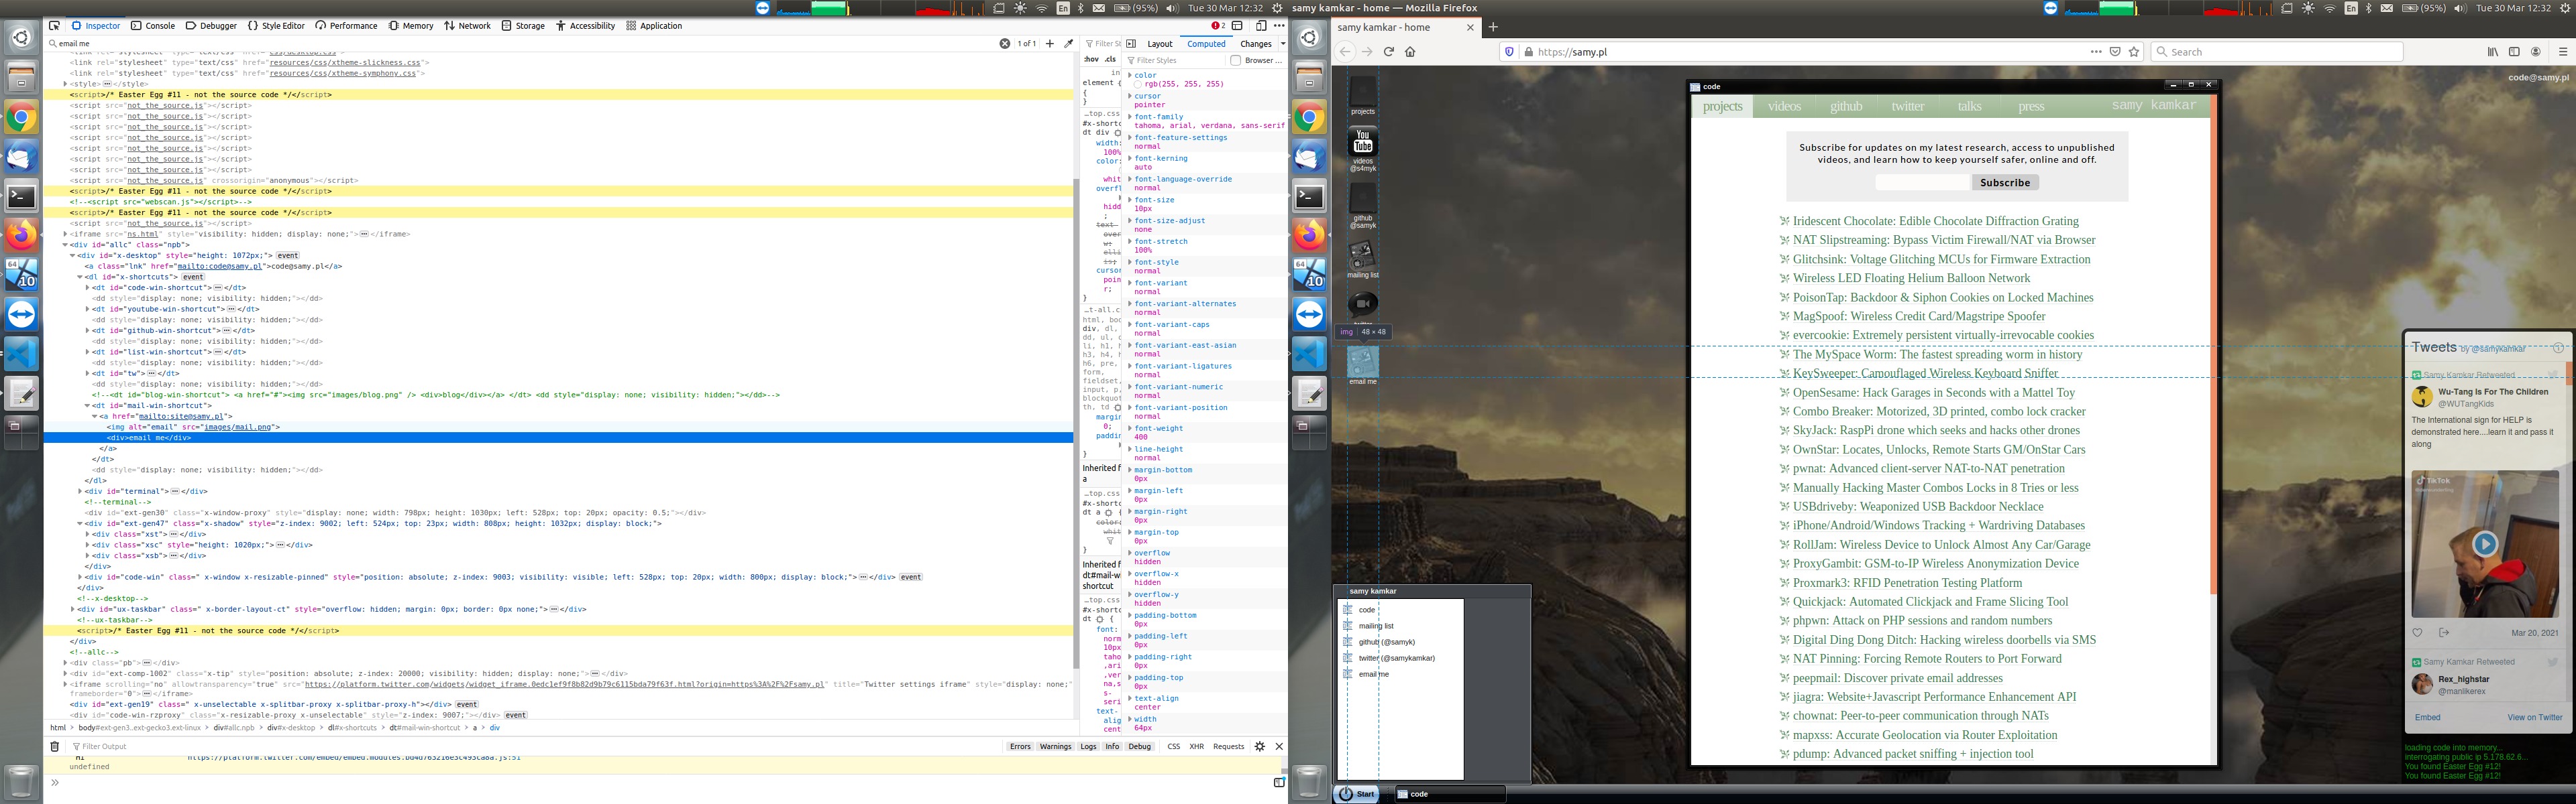Open Firefox account menu

pyautogui.click(x=2536, y=52)
